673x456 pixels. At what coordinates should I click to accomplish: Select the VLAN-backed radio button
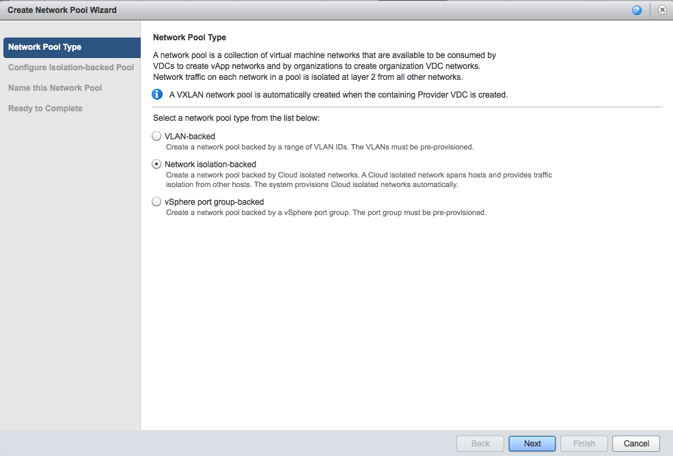[157, 137]
